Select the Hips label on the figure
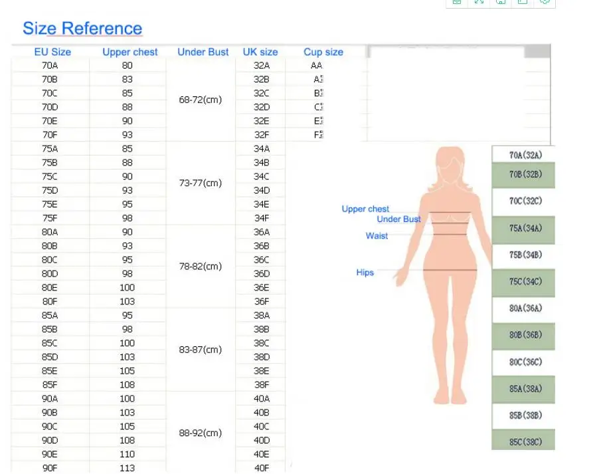Image resolution: width=603 pixels, height=474 pixels. tap(365, 273)
